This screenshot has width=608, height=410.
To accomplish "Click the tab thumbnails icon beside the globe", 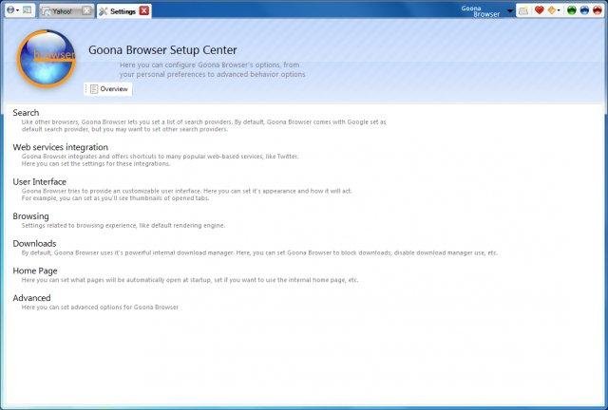I will coord(28,10).
